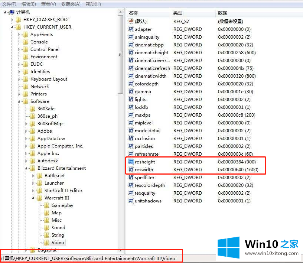Viewport: 303px width, 263px height.
Task: Open the 编辑(E) menu
Action: point(29,4)
